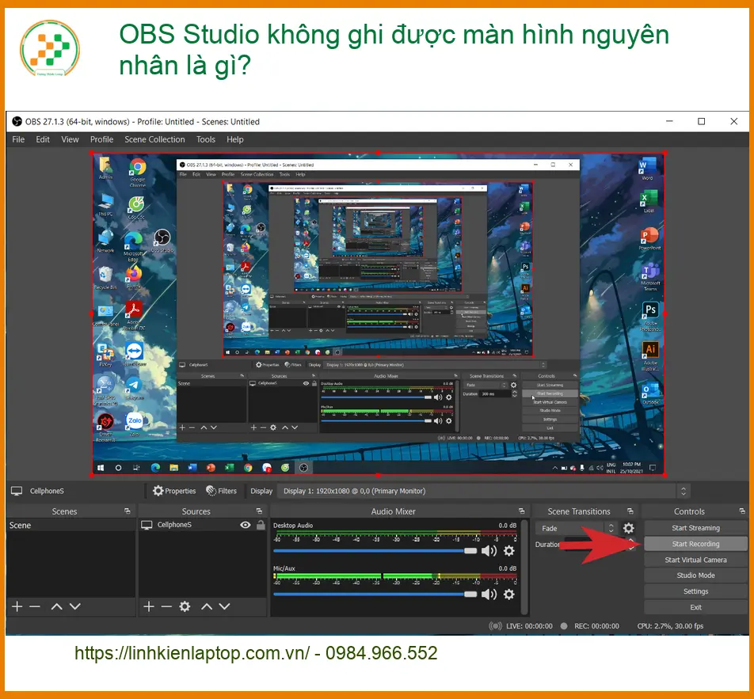Click CPU: 2.7%, 30.00 fps status text
This screenshot has height=699, width=754.
click(670, 626)
